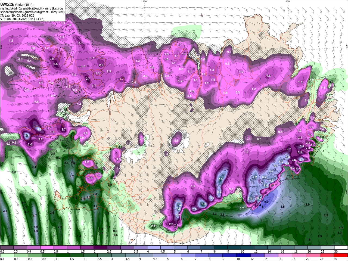
Task: Click the pink snow-scale swatch starting at 0.5
Action: coord(47,248)
